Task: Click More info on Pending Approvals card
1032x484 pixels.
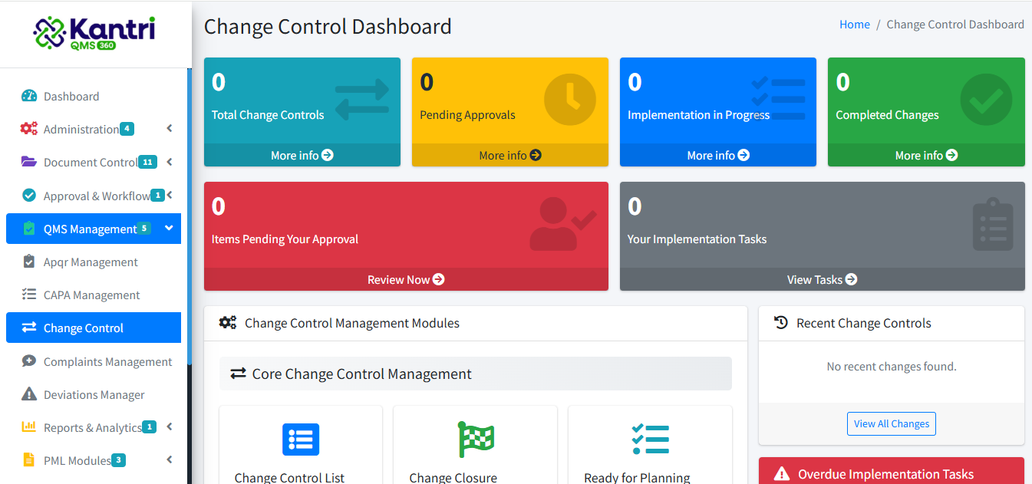Action: point(509,154)
